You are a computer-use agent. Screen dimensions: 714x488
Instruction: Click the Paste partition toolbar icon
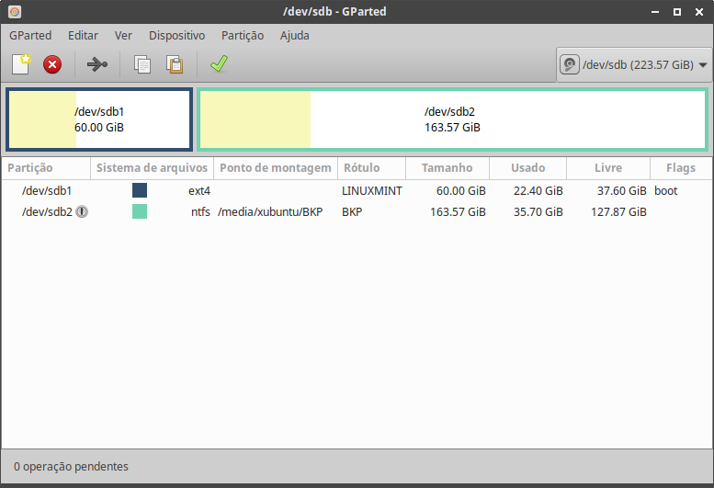pos(175,64)
